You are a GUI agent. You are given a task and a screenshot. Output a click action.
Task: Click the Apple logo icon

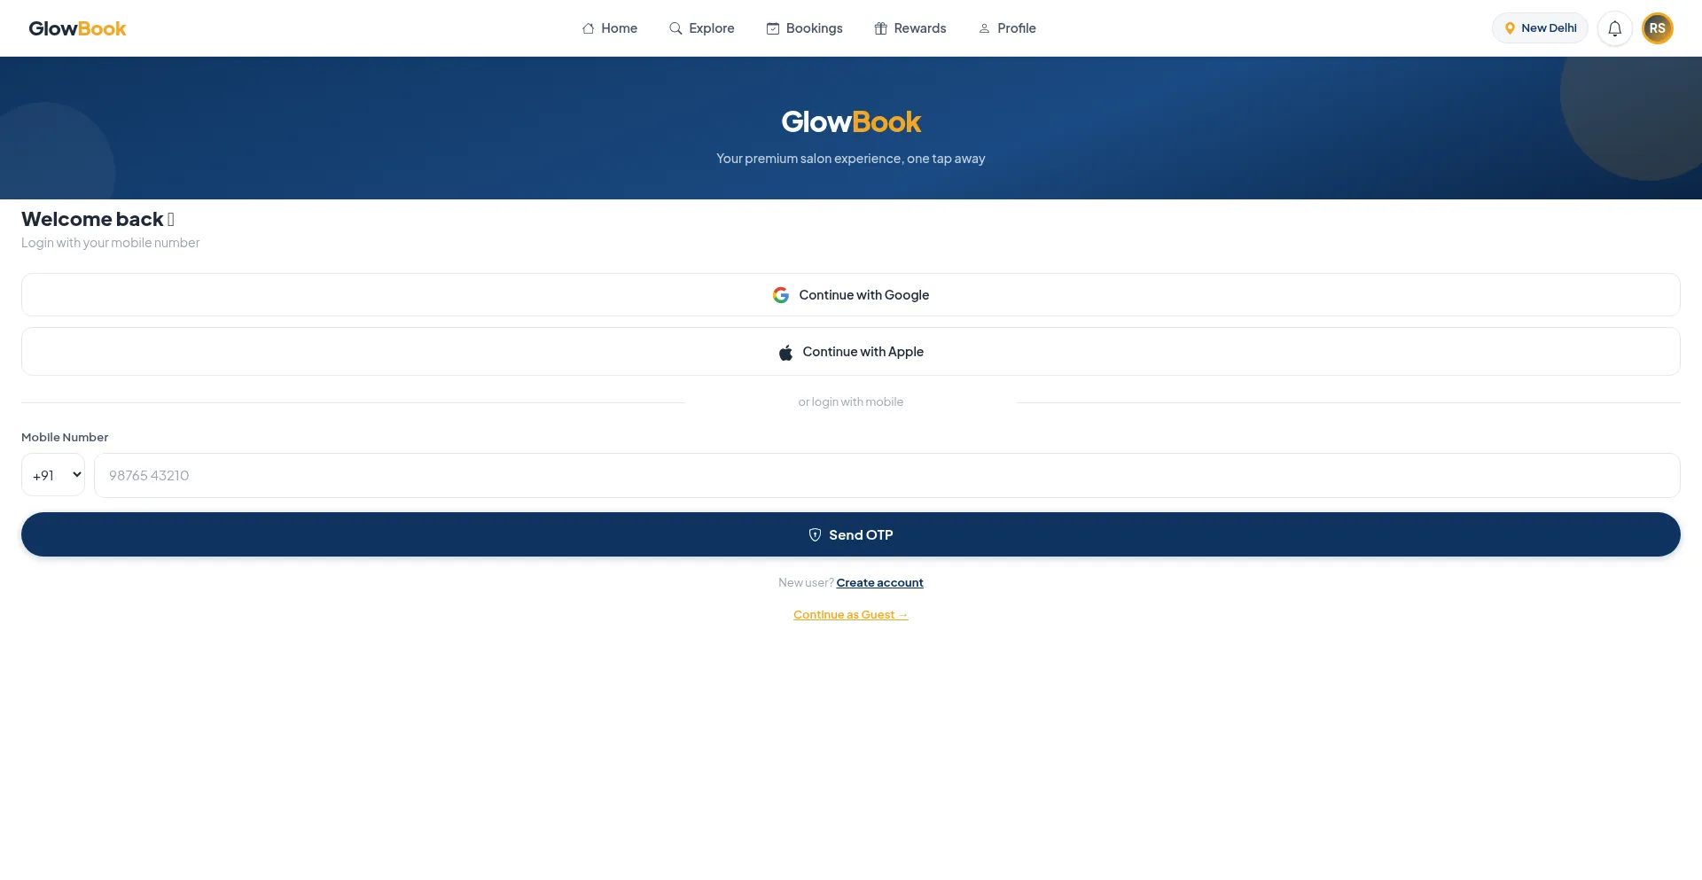(x=785, y=353)
